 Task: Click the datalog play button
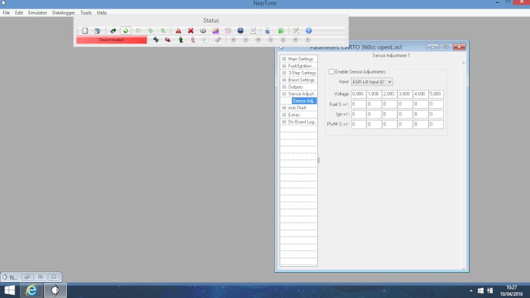click(271, 40)
